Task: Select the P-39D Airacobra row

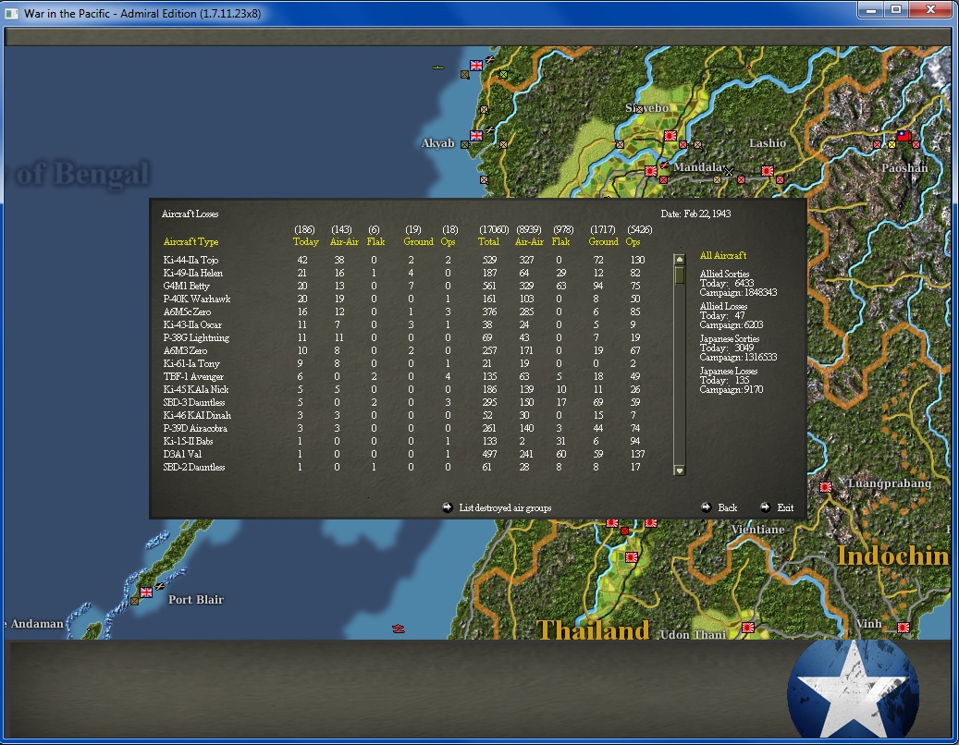Action: pos(404,428)
